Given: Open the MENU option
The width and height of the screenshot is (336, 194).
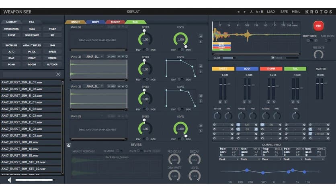Looking at the screenshot, I should click(x=296, y=12).
